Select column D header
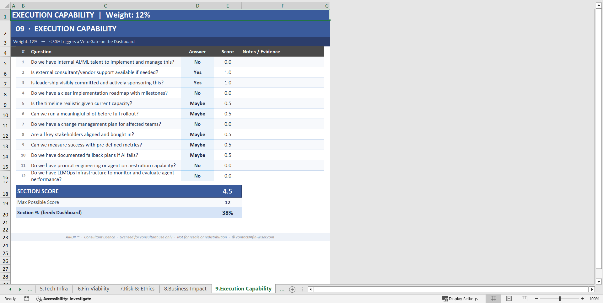The width and height of the screenshot is (603, 303). 197,6
